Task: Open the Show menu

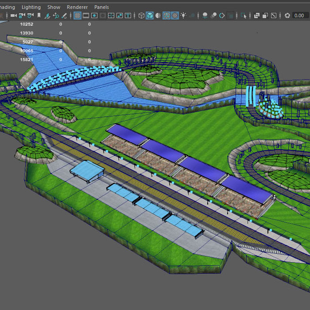Action: (x=54, y=7)
